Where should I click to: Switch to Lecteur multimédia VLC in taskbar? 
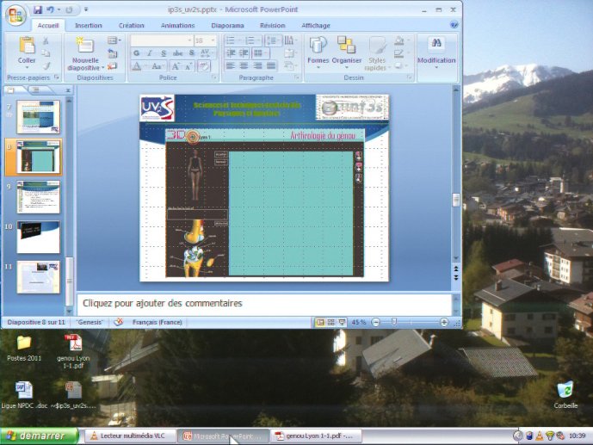pyautogui.click(x=130, y=436)
